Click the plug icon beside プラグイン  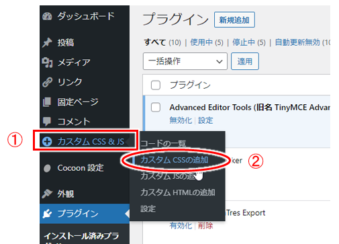(x=47, y=214)
